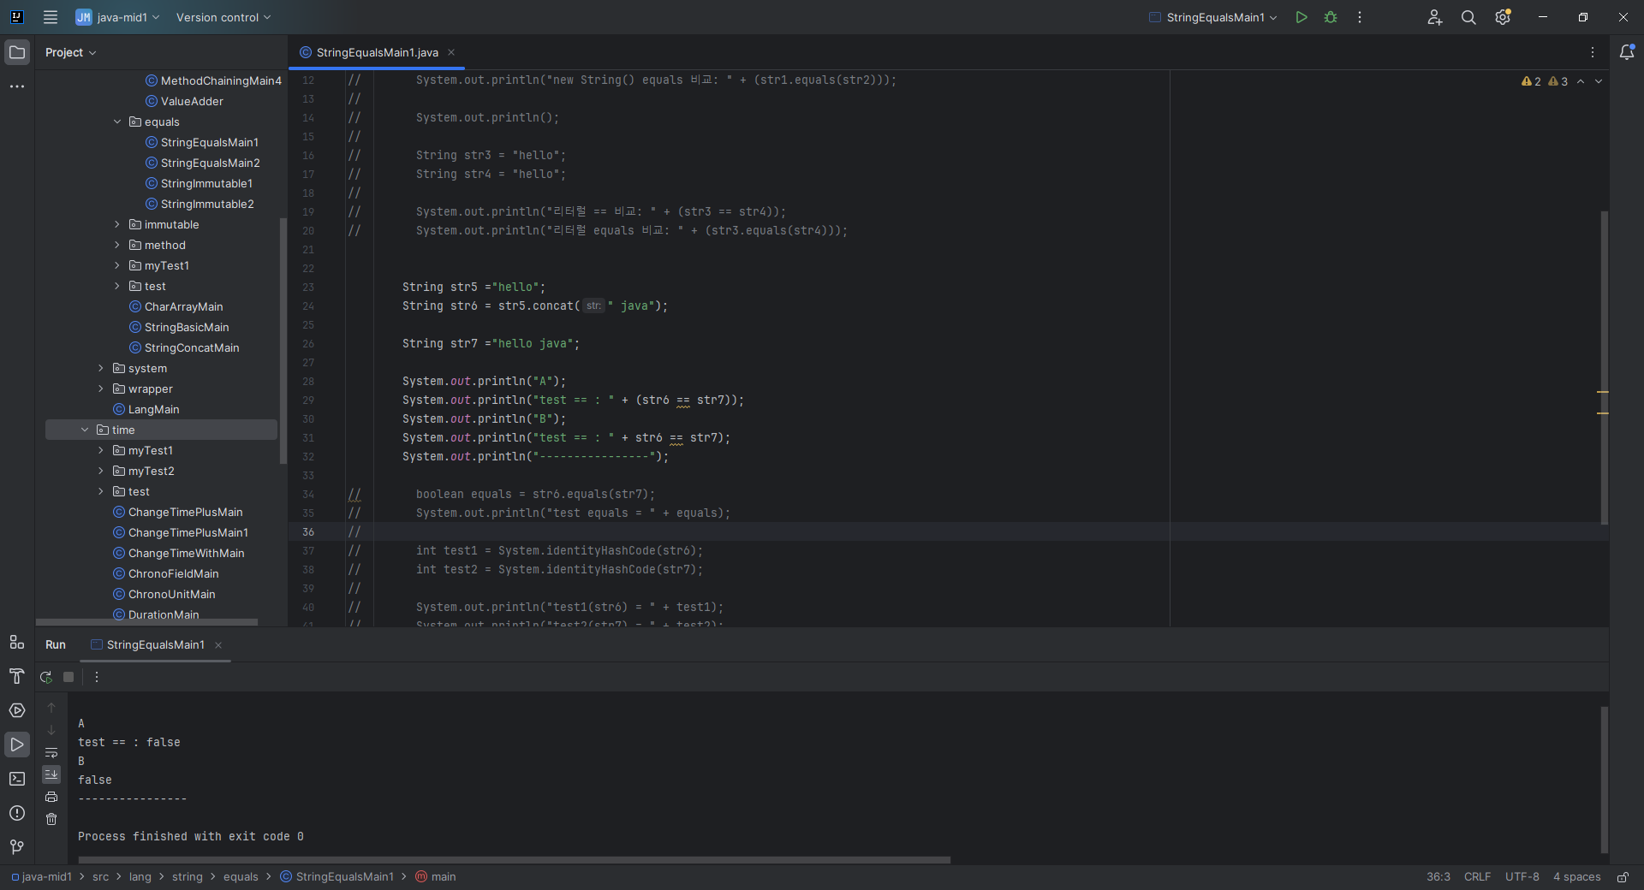Open the StringEqualsMain1 run configuration dropdown

1213,17
